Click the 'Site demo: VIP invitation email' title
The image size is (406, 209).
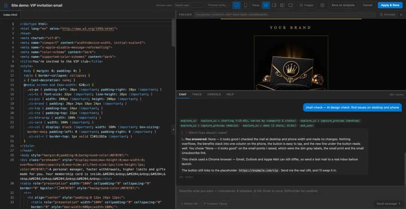(37, 5)
